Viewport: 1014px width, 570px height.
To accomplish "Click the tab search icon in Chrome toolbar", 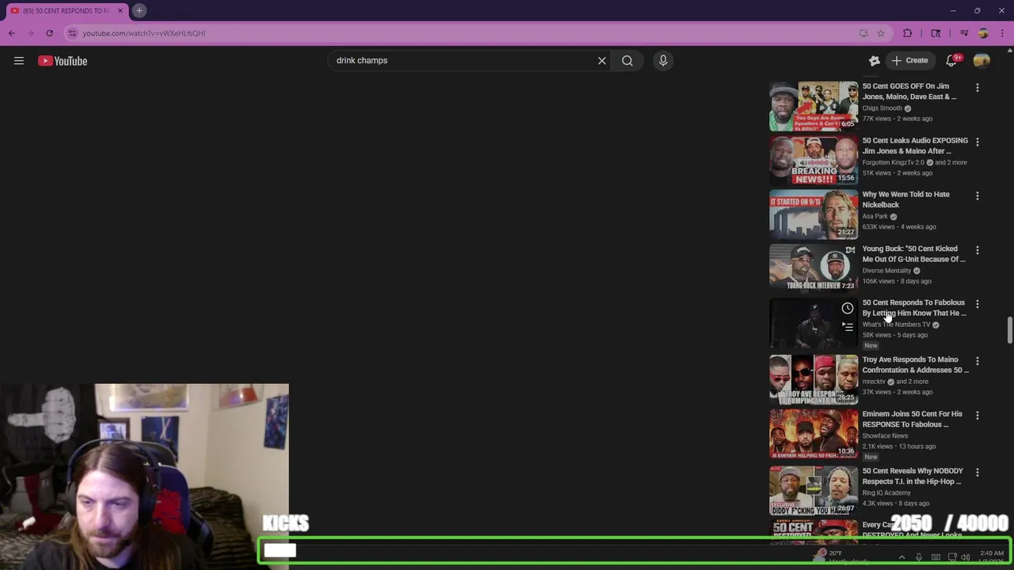I will [x=936, y=33].
